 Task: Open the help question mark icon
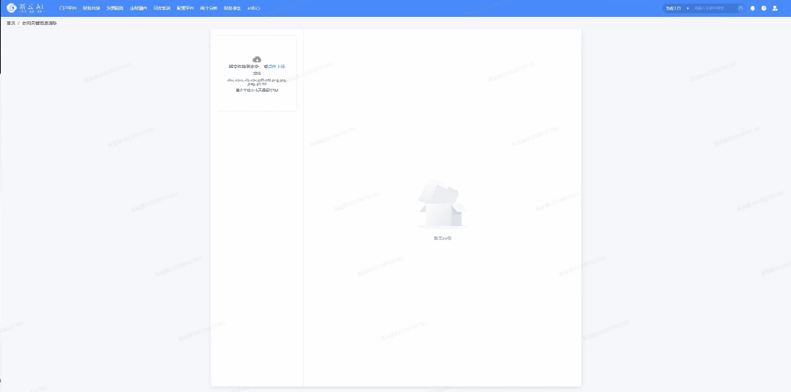(764, 8)
